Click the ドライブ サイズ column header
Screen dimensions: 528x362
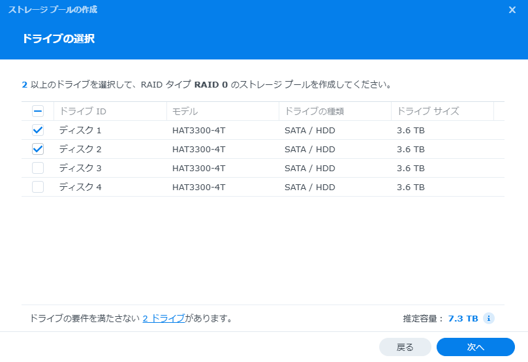pyautogui.click(x=427, y=111)
